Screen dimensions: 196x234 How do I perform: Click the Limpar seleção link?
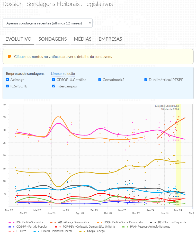click(63, 74)
